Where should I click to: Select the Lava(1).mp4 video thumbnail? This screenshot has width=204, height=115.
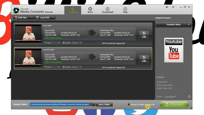28,57
